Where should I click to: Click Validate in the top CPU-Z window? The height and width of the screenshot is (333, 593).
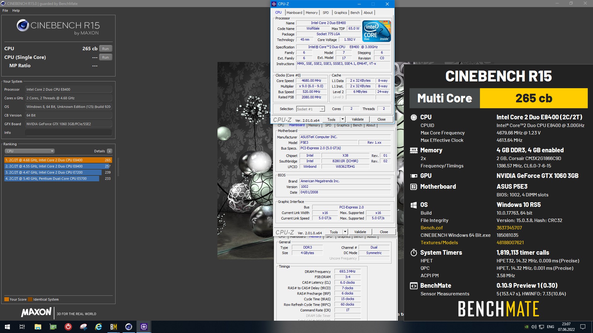tap(358, 119)
